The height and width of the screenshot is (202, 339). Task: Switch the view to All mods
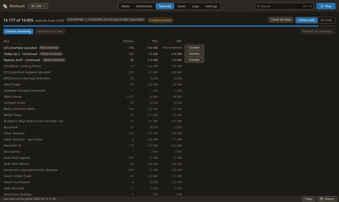point(326,20)
